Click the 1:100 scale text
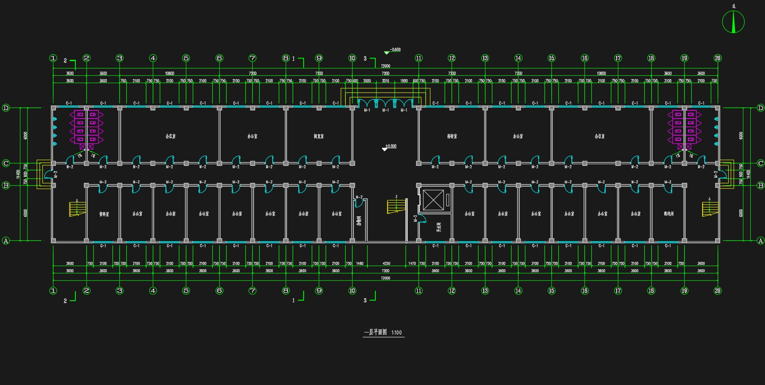 [x=397, y=333]
